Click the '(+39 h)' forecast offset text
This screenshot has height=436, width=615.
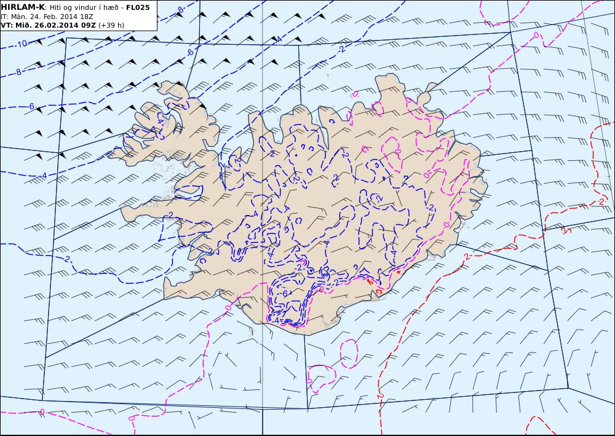tap(111, 25)
